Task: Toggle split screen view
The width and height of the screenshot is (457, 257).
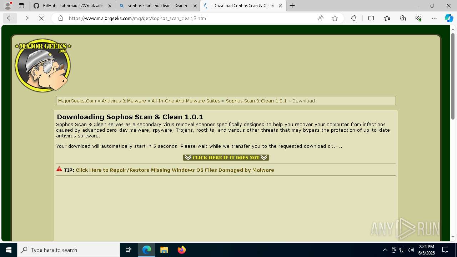Action: point(371,18)
